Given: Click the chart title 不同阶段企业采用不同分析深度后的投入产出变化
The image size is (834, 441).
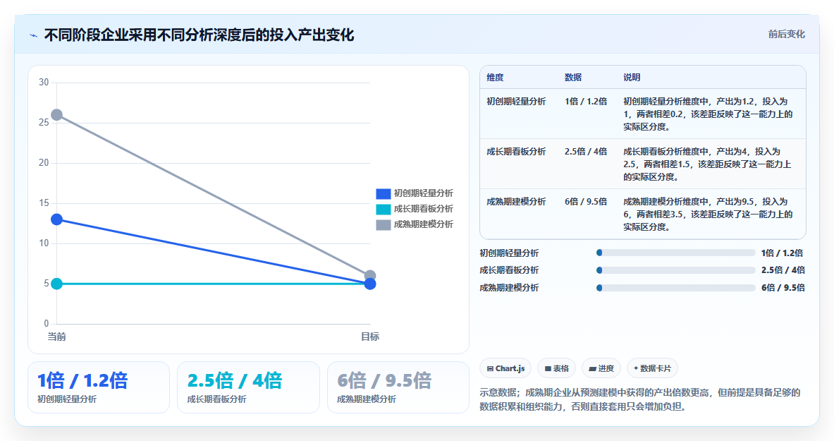Looking at the screenshot, I should [199, 35].
